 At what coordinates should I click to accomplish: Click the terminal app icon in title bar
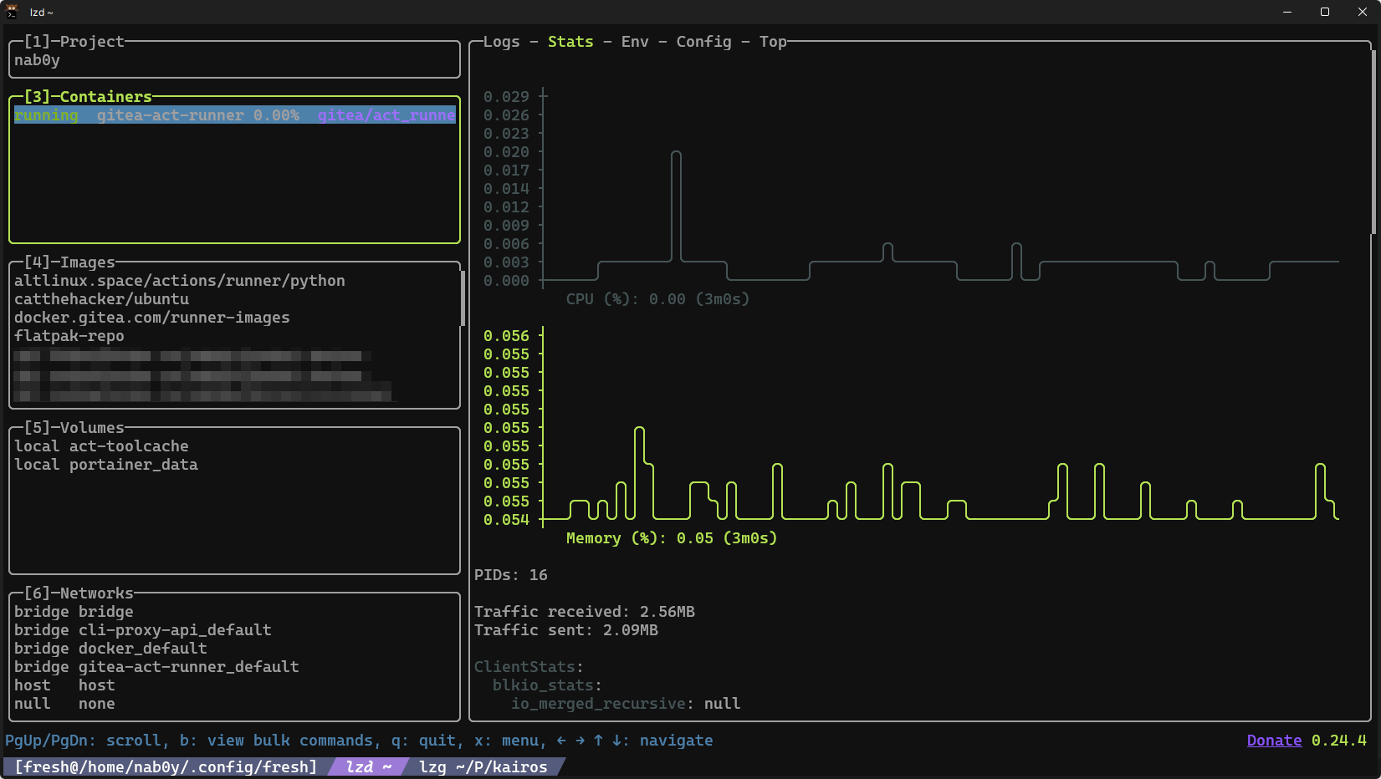coord(12,12)
